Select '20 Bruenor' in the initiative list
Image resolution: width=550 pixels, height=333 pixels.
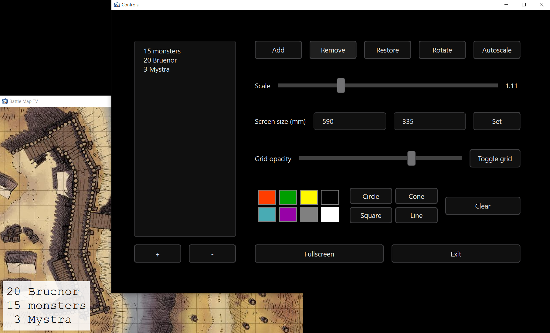pyautogui.click(x=160, y=60)
